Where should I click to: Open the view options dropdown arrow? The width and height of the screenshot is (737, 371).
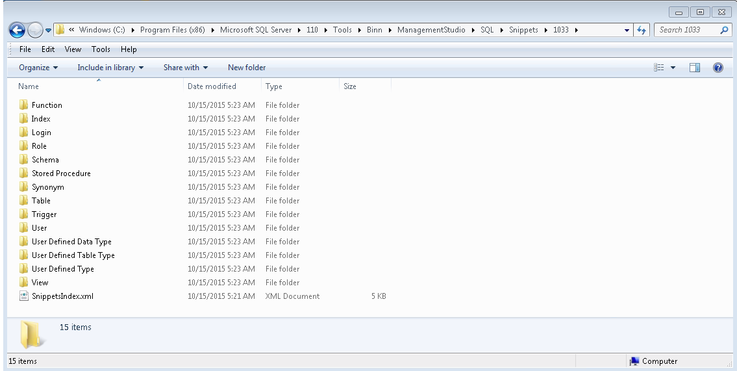coord(673,68)
